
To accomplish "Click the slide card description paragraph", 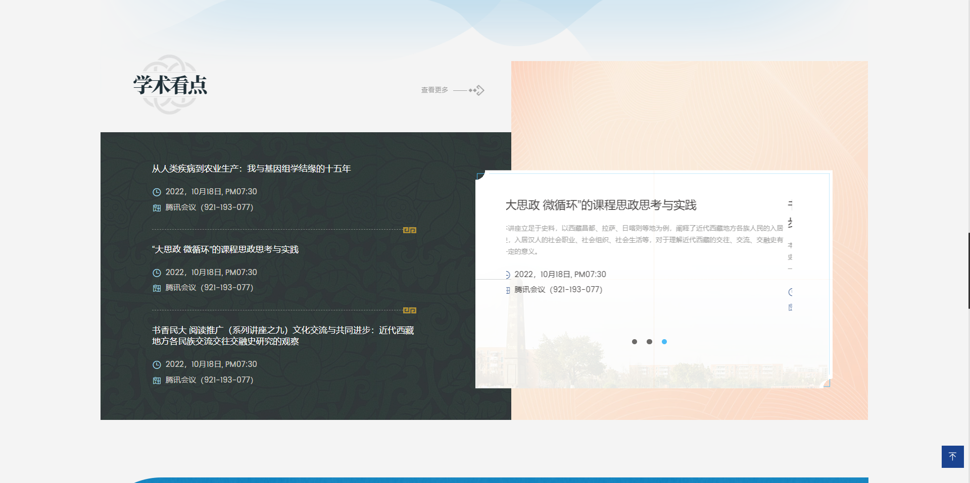I will [x=644, y=240].
